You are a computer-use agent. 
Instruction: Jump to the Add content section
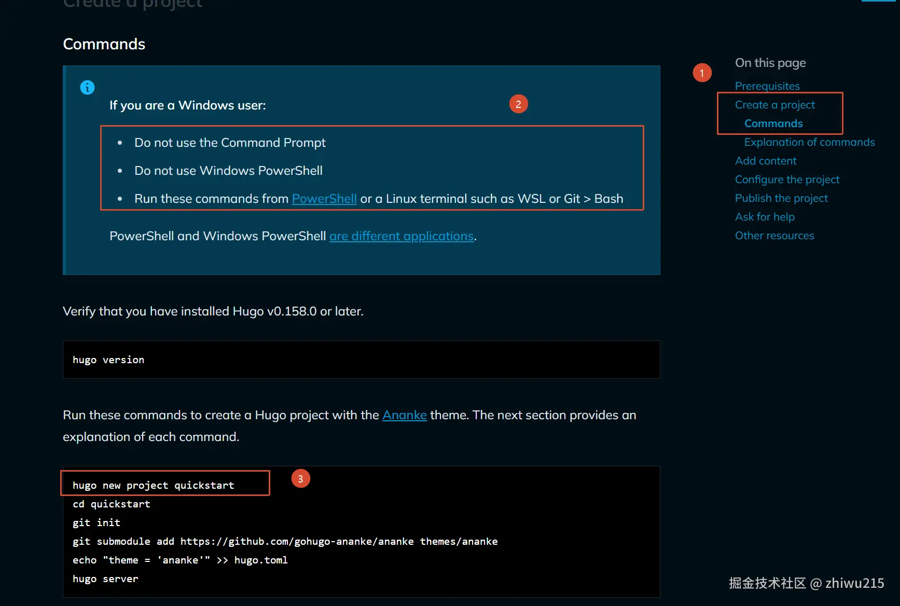click(766, 161)
